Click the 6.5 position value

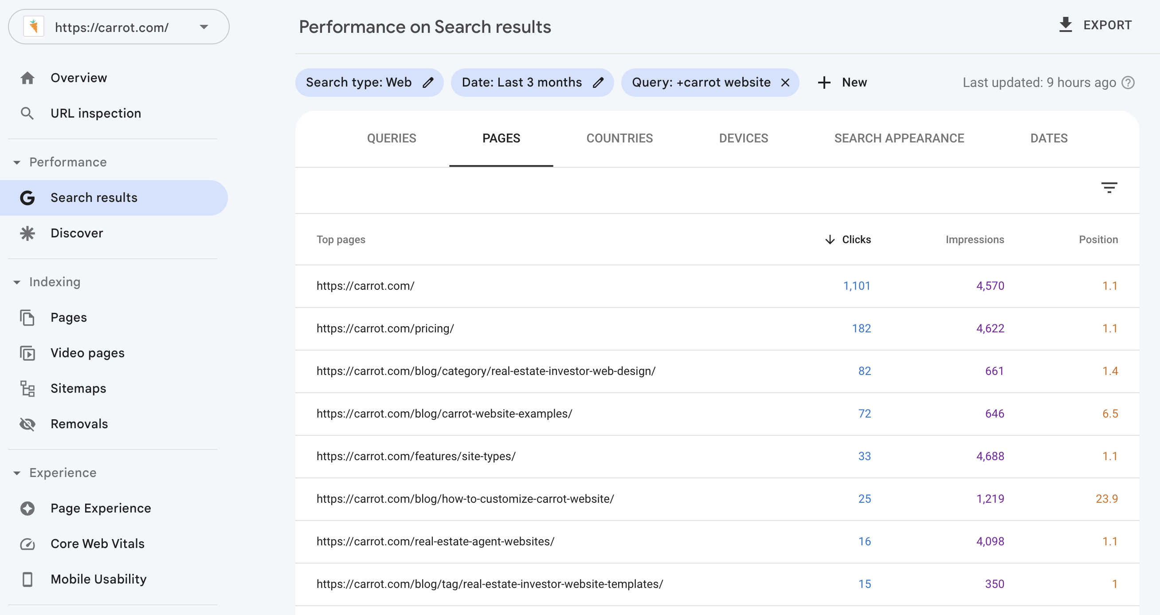(x=1110, y=414)
